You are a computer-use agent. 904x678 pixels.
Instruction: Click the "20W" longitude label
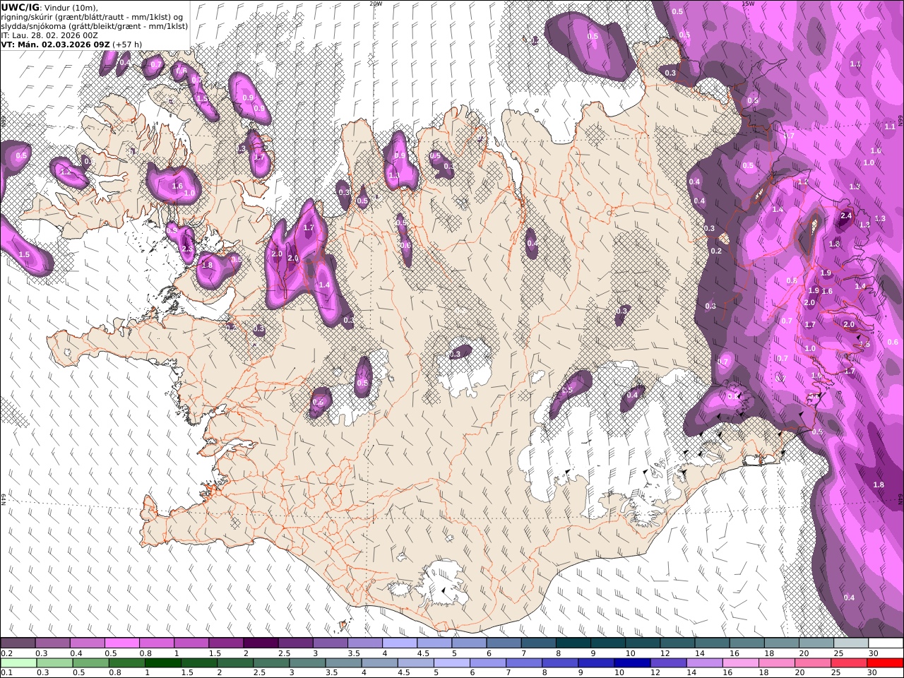[x=376, y=4]
